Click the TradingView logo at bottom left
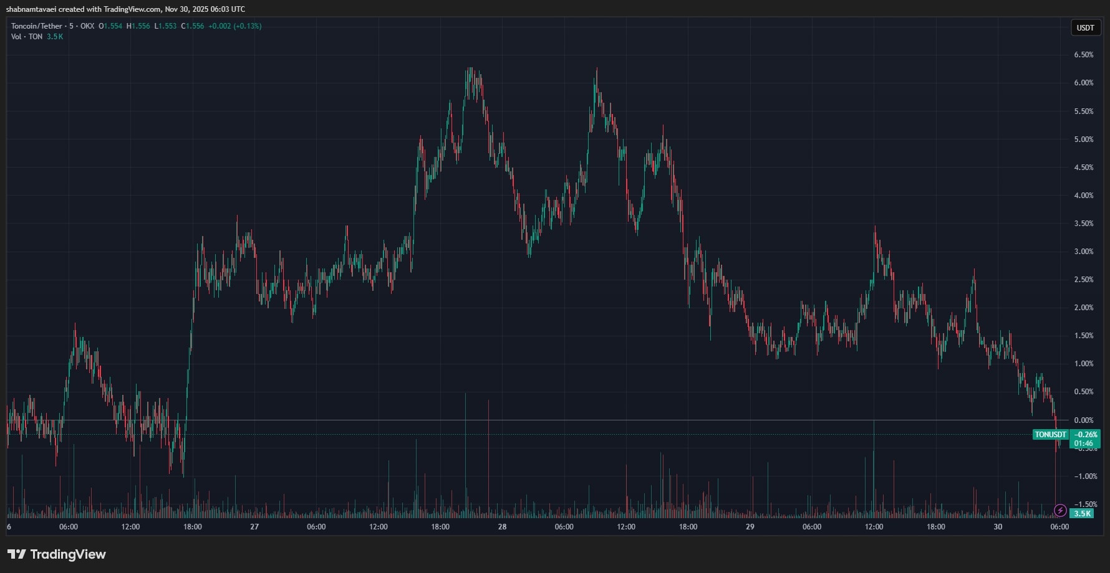This screenshot has height=573, width=1110. [x=57, y=554]
